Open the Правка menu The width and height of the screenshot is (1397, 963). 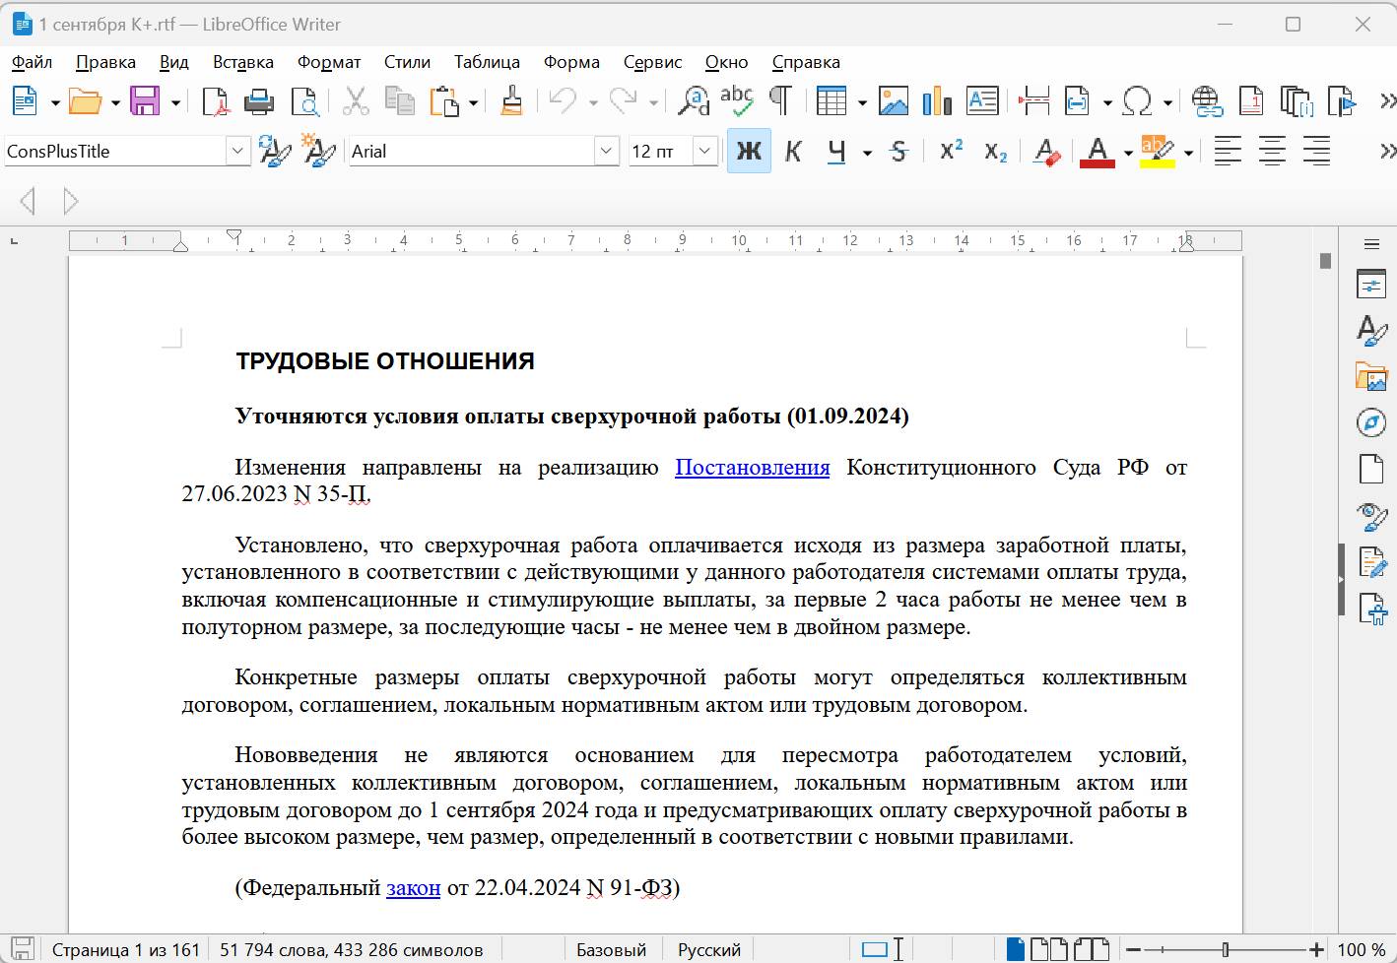pos(105,62)
